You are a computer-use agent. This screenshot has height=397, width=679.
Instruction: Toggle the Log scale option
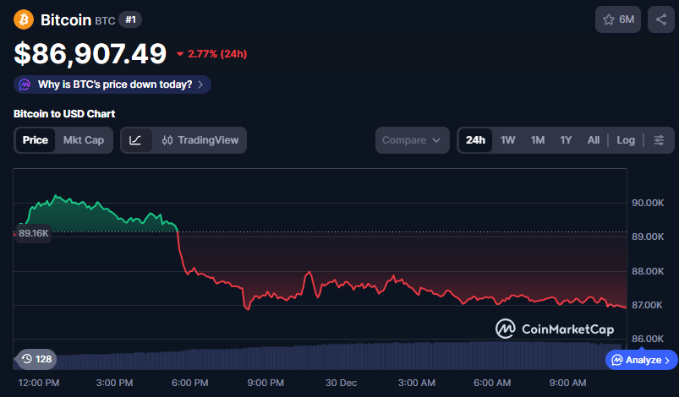coord(625,140)
